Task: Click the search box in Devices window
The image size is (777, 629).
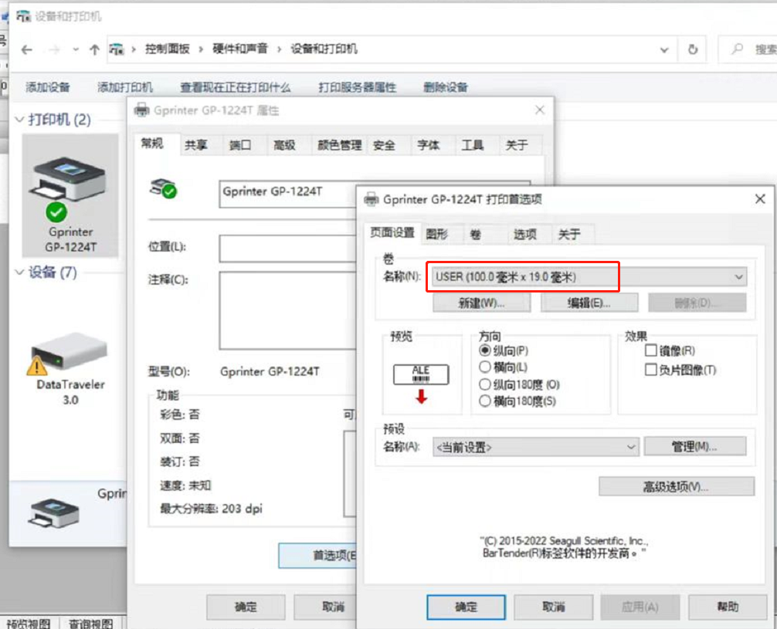Action: coord(748,49)
